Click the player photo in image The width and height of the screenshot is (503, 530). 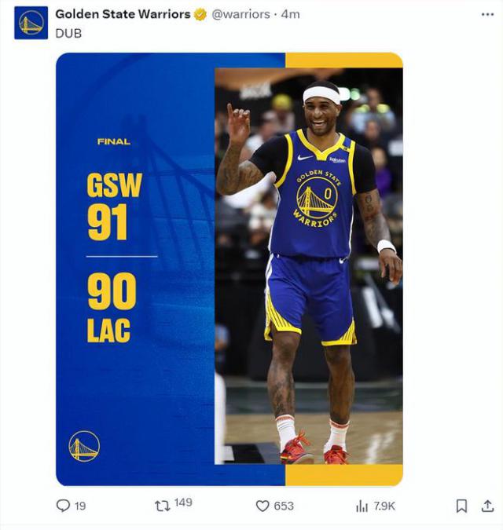tap(309, 266)
